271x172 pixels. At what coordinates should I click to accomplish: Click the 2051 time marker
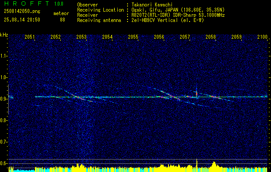tap(30, 37)
